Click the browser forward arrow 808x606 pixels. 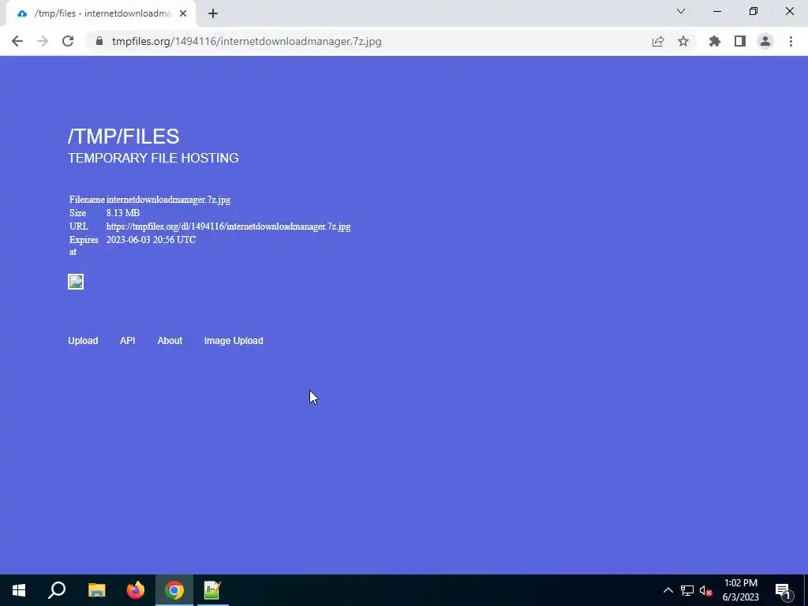coord(43,41)
